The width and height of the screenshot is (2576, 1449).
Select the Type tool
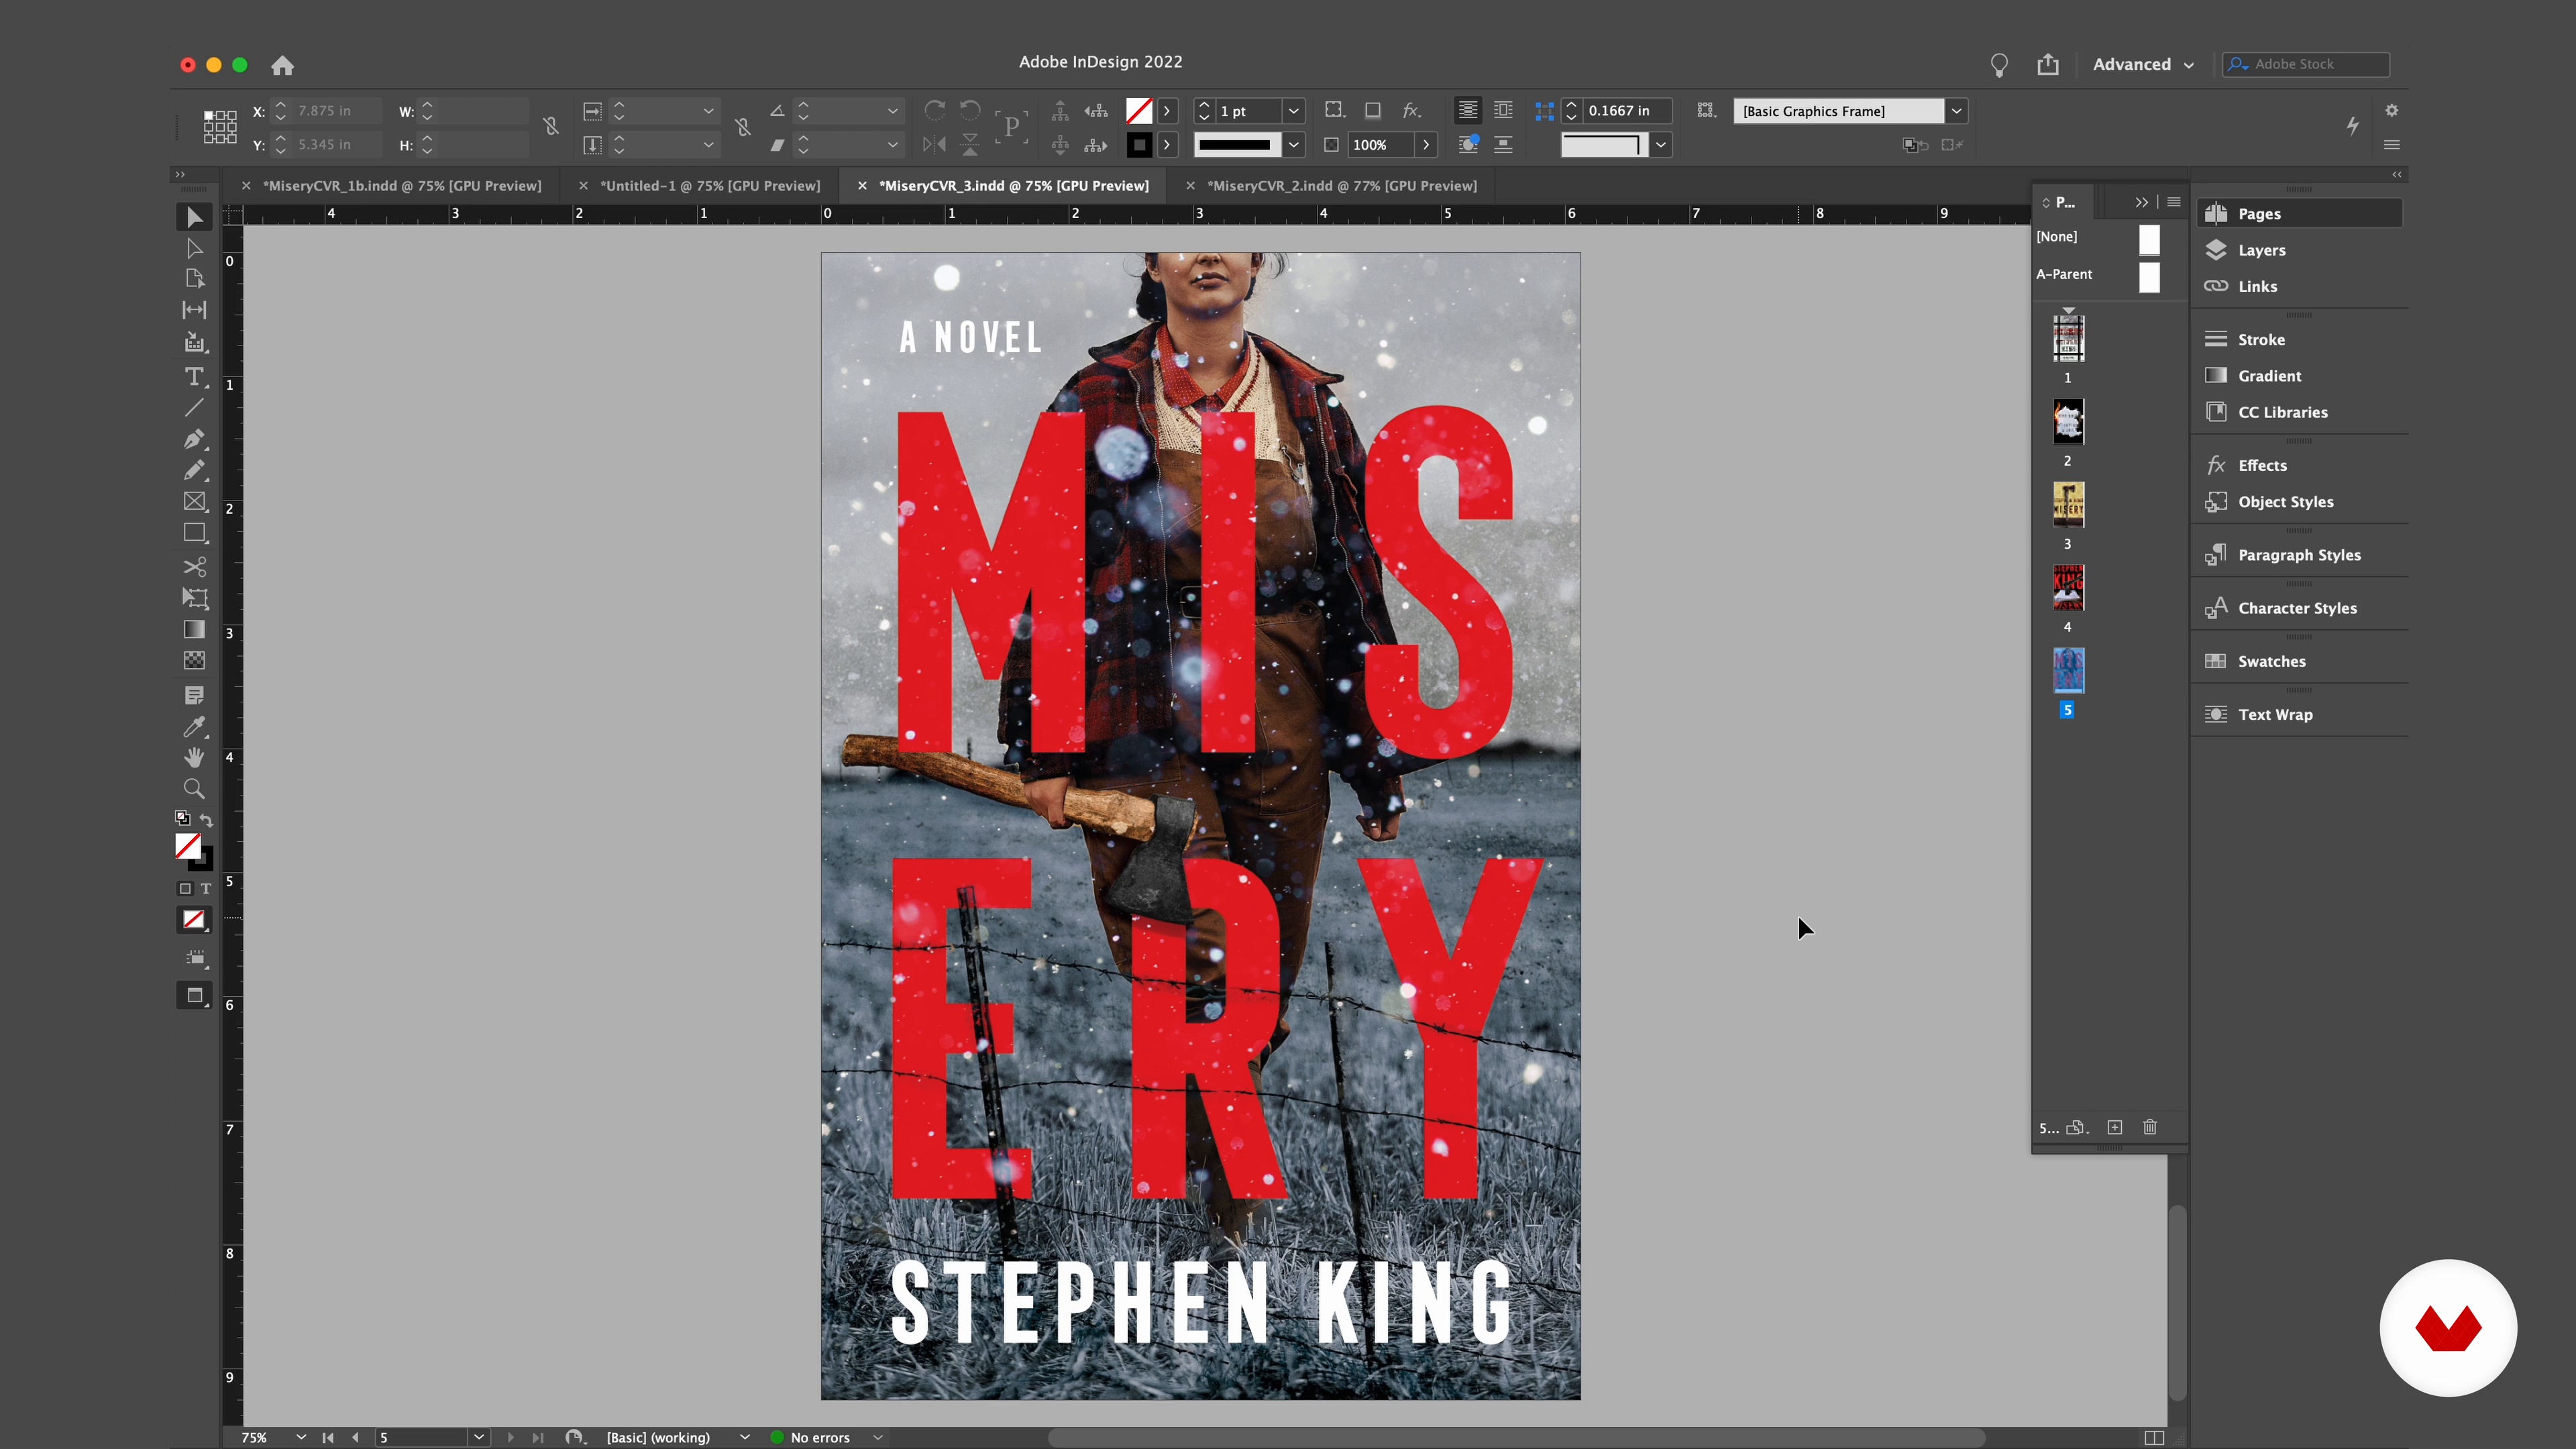tap(194, 376)
